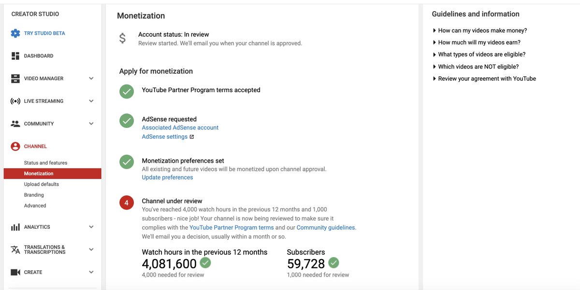The height and width of the screenshot is (290, 580).
Task: Select Channel menu item
Action: (35, 147)
